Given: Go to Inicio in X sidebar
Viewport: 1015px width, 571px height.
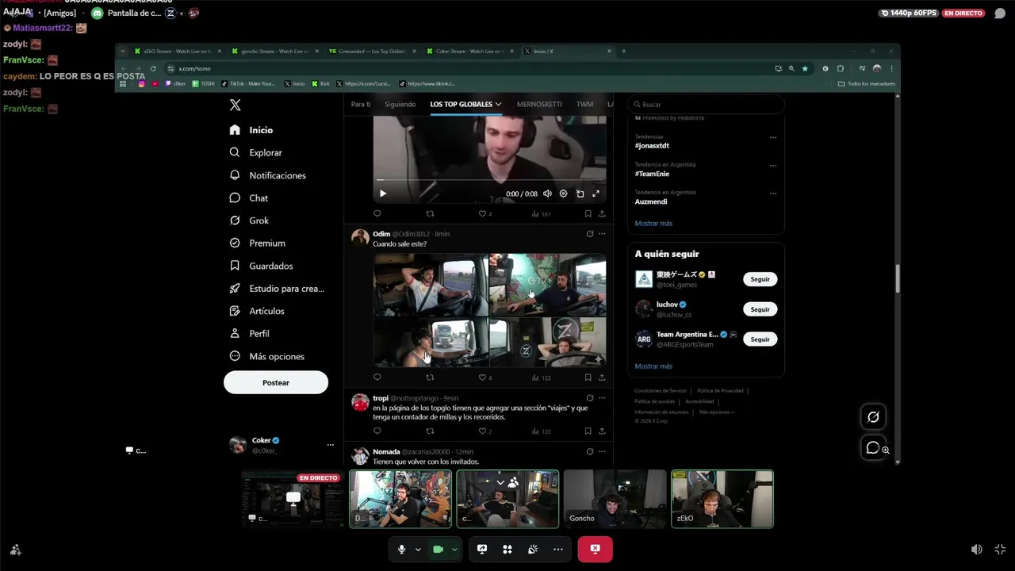Looking at the screenshot, I should [x=251, y=130].
